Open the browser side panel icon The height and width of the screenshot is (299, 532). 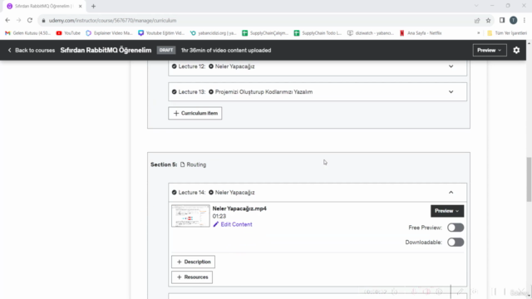pyautogui.click(x=502, y=20)
